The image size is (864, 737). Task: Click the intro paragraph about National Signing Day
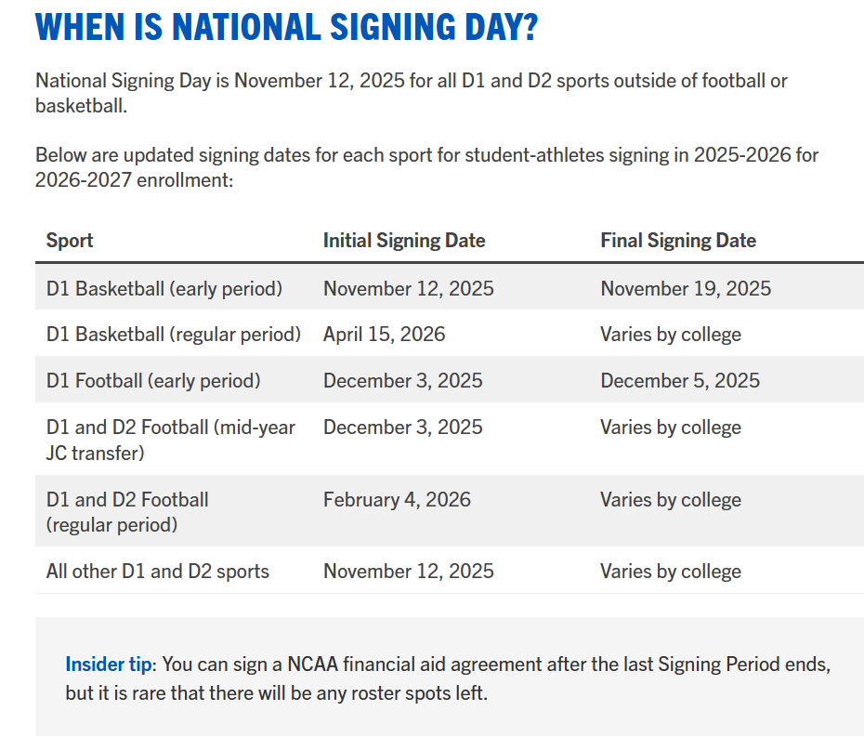(x=411, y=93)
